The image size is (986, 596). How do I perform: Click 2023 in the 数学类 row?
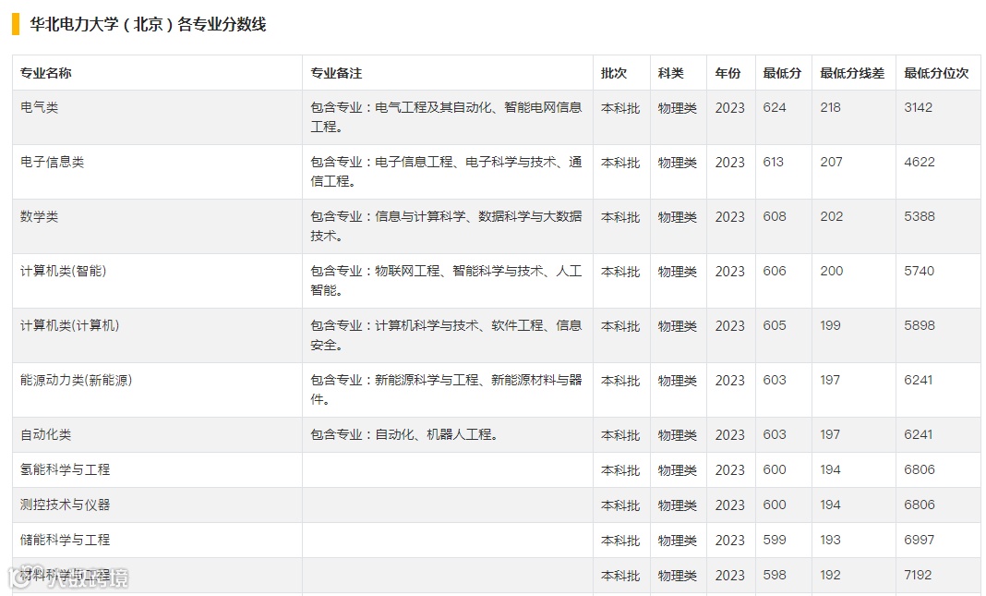(x=729, y=217)
